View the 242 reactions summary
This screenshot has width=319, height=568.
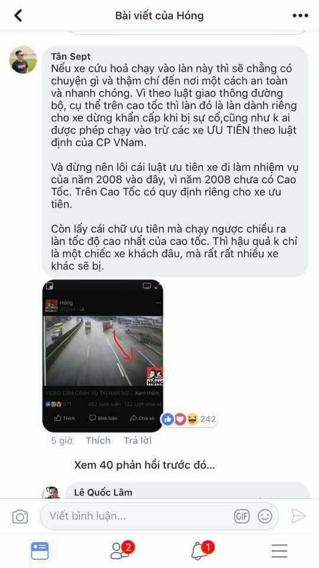[189, 419]
